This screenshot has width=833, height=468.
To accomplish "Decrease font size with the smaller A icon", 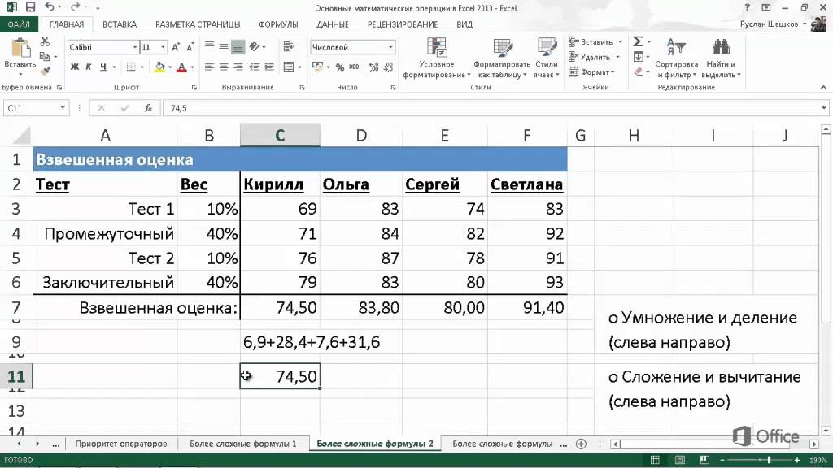I will (x=190, y=47).
